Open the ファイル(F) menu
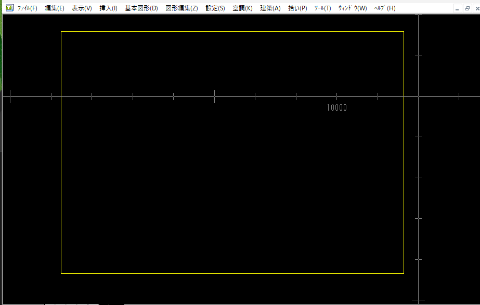 click(x=27, y=8)
